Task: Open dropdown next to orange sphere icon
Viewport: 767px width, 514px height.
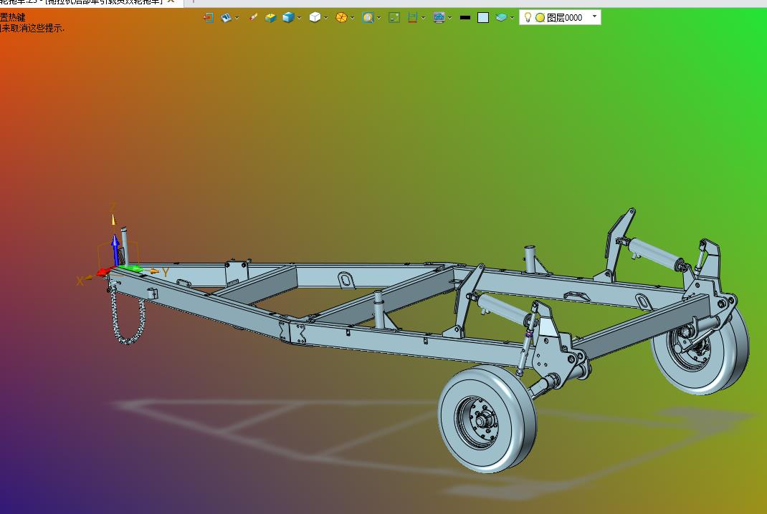Action: click(x=352, y=18)
